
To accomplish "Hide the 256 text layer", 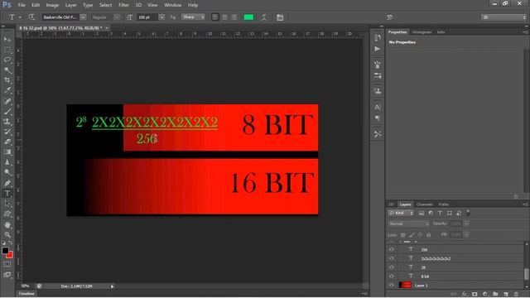I will click(x=392, y=249).
